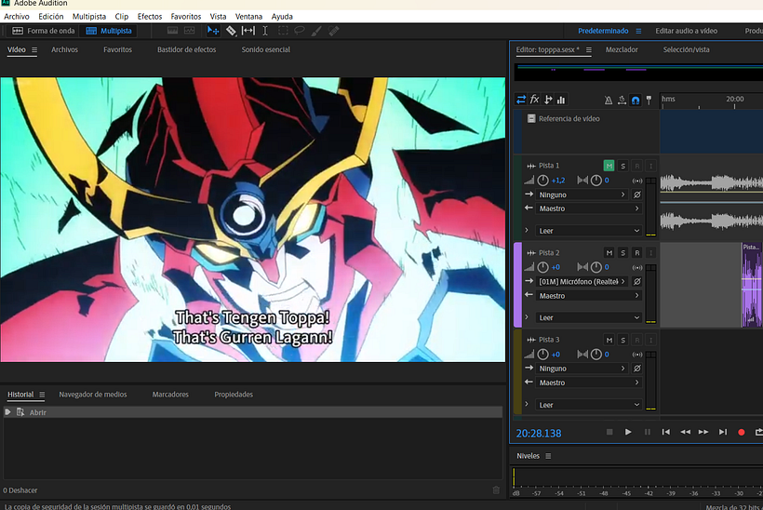
Task: Select the Time Selection tool
Action: click(265, 31)
